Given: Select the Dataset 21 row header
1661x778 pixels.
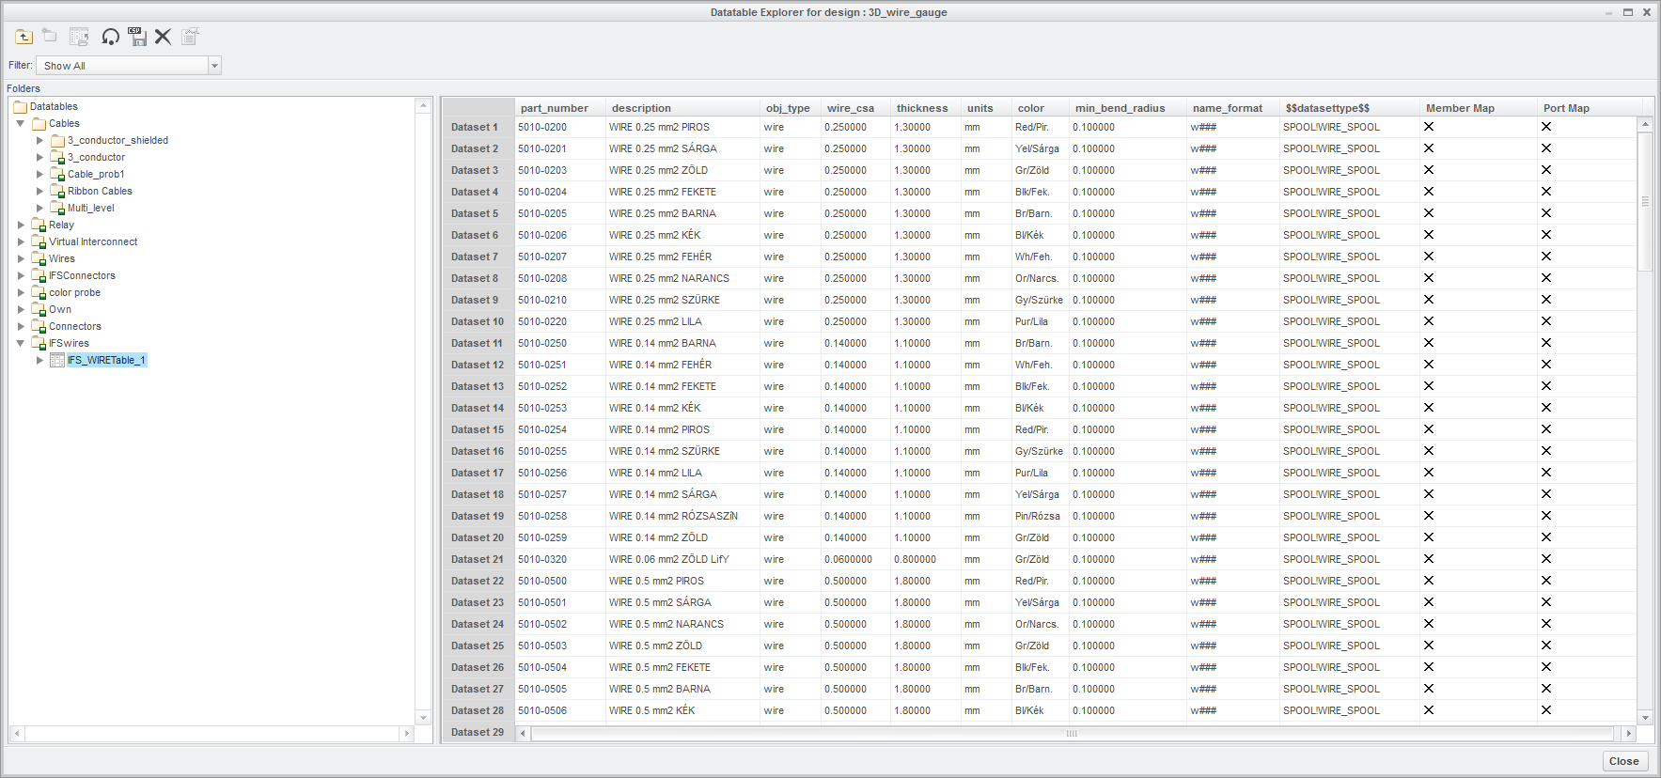Looking at the screenshot, I should point(478,559).
